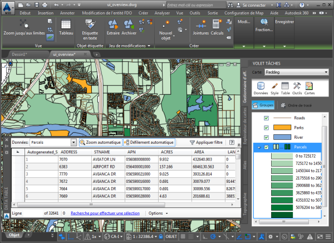Select the orange Parks layer swatch

point(283,128)
